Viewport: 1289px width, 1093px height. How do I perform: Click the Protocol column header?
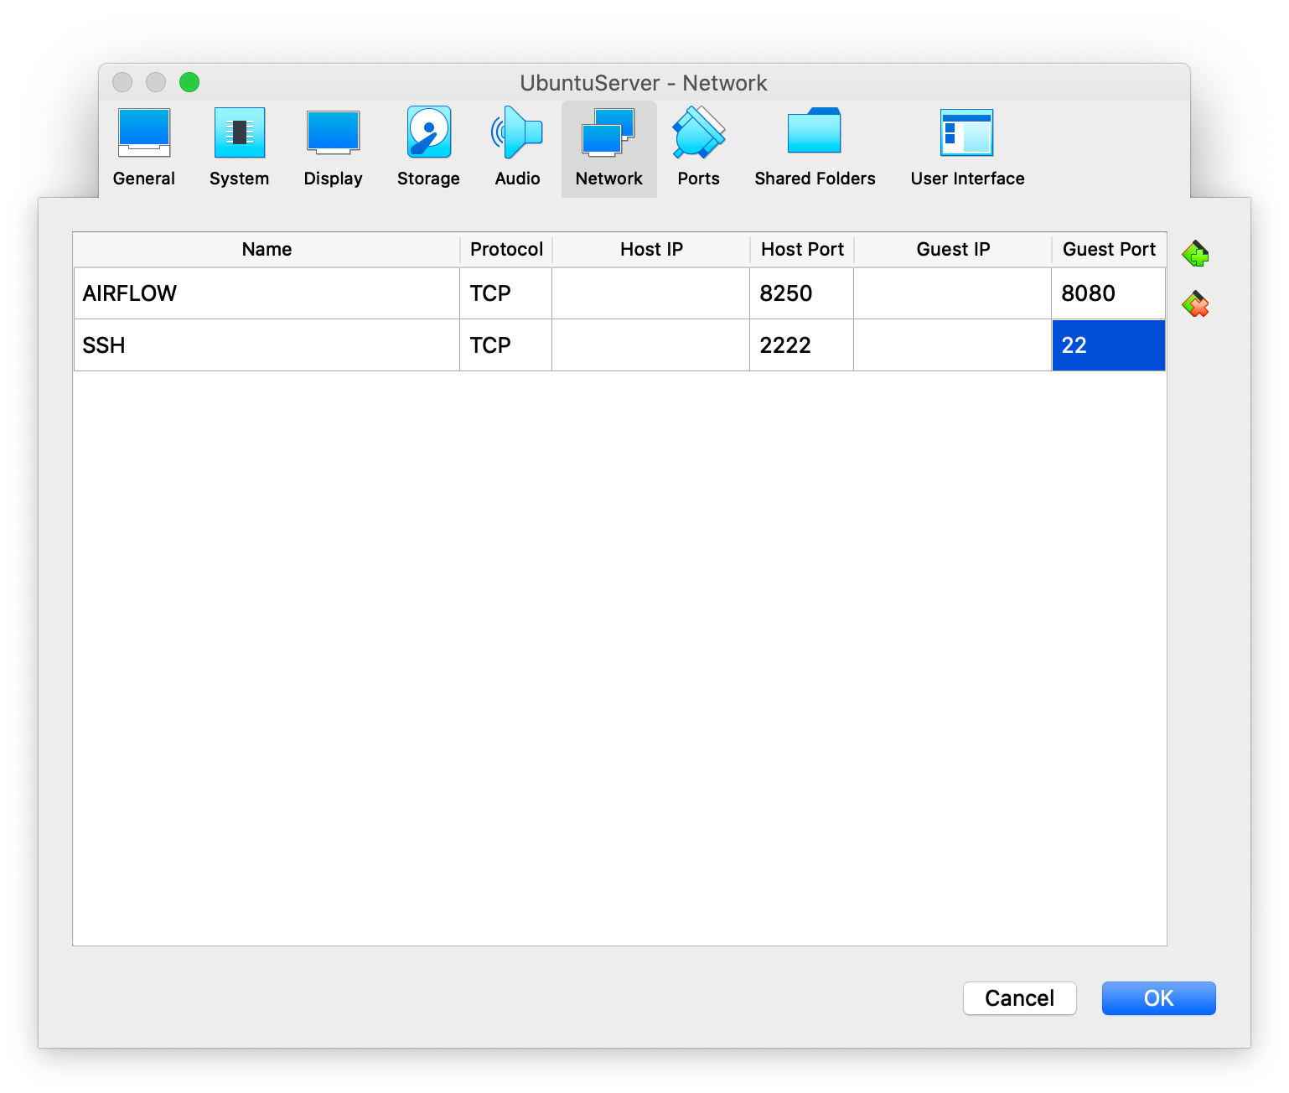pyautogui.click(x=506, y=250)
